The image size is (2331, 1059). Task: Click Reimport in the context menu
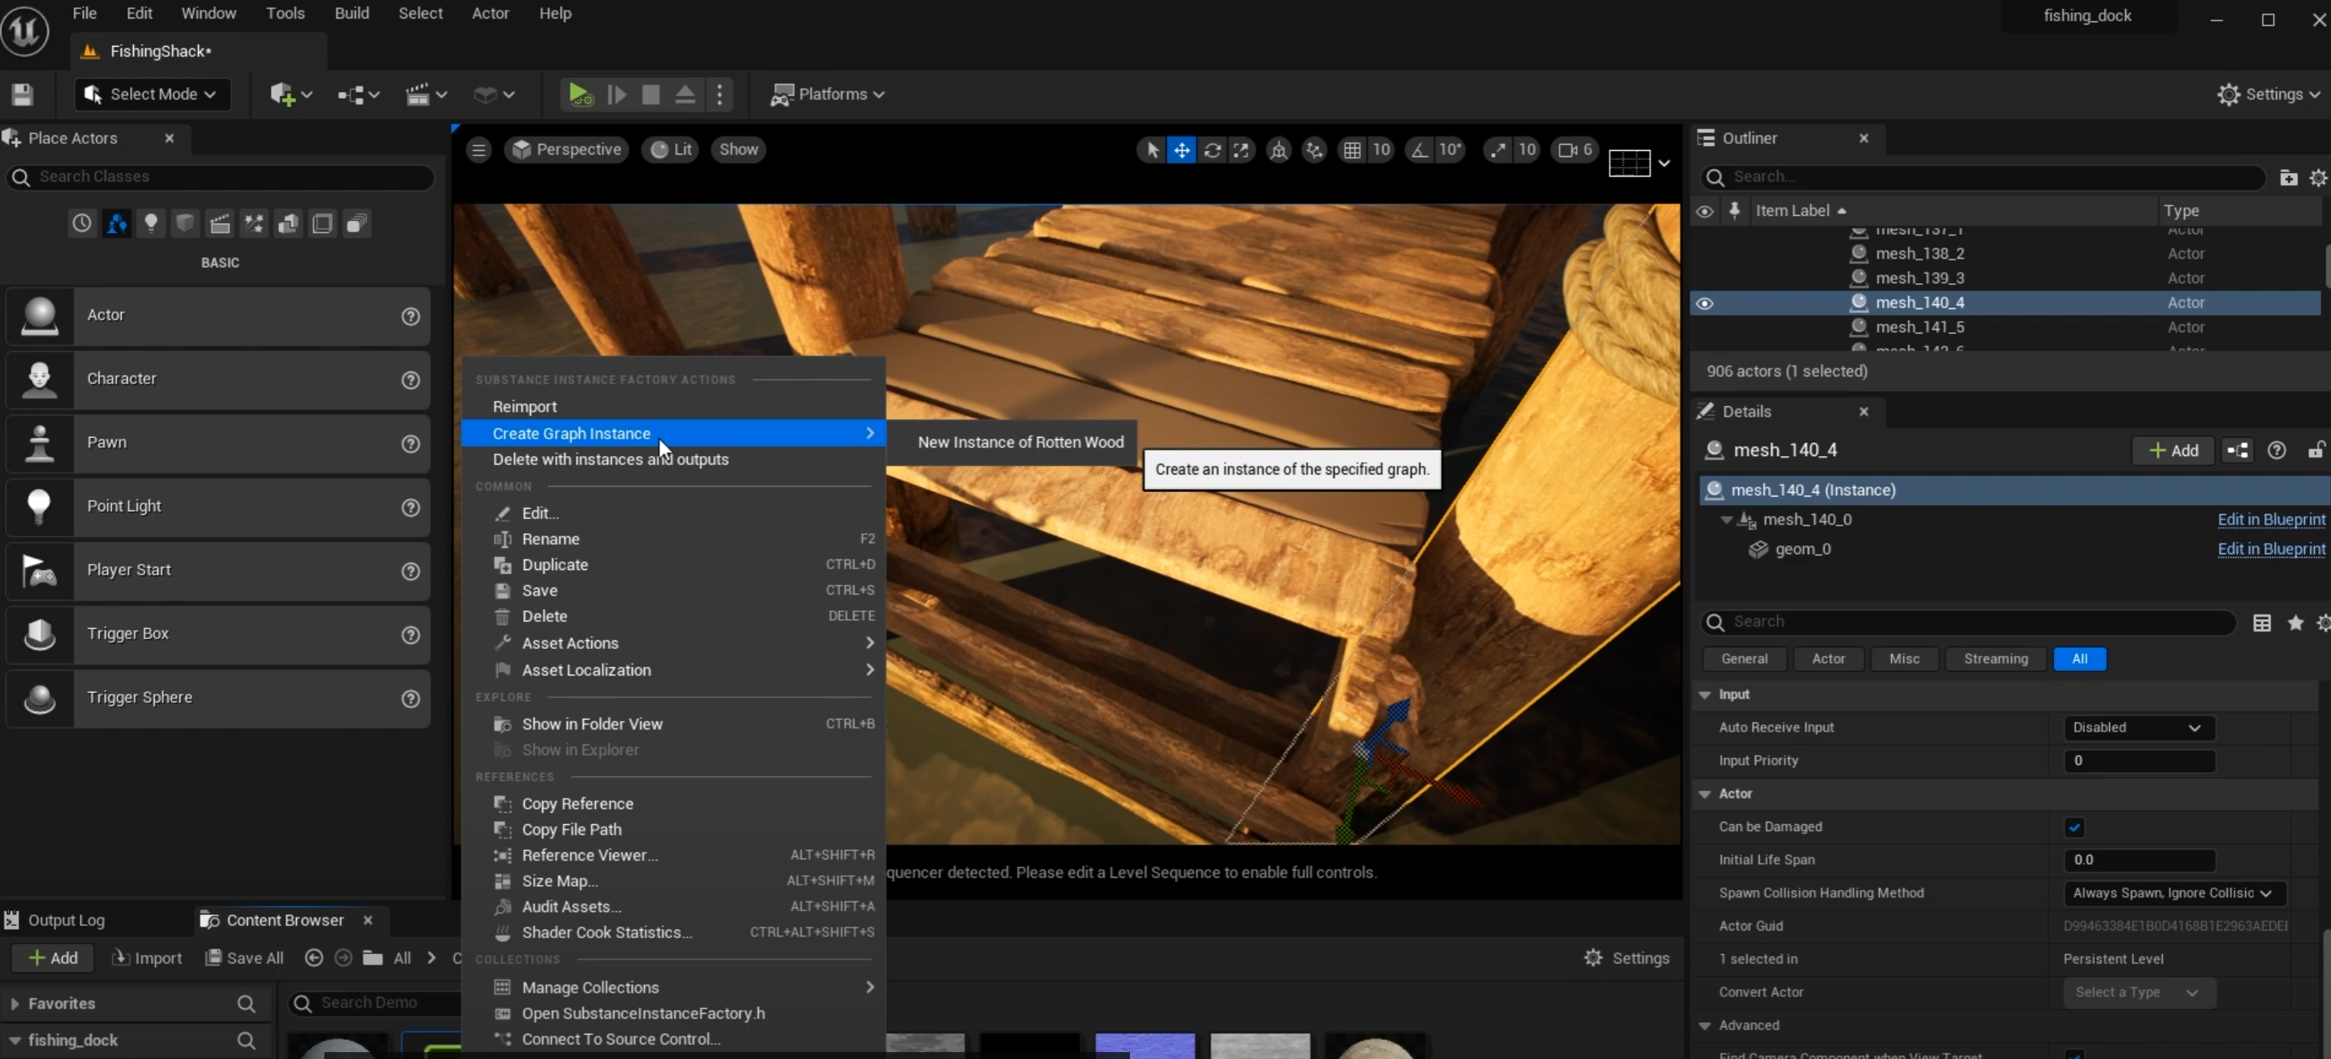point(525,406)
